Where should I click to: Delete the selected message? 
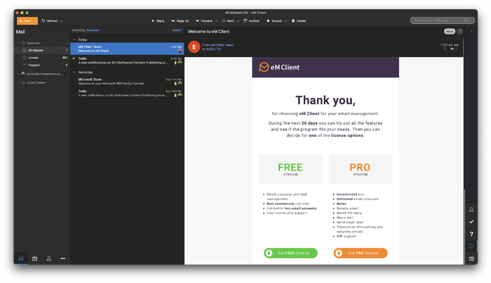coord(298,21)
